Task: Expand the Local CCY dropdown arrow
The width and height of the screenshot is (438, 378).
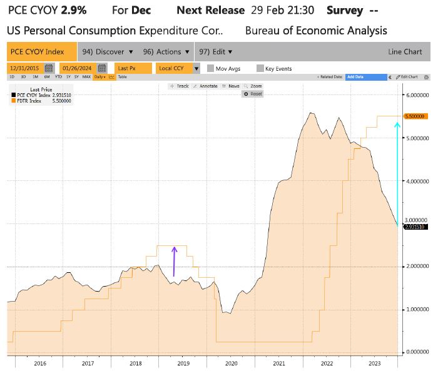Action: point(196,68)
